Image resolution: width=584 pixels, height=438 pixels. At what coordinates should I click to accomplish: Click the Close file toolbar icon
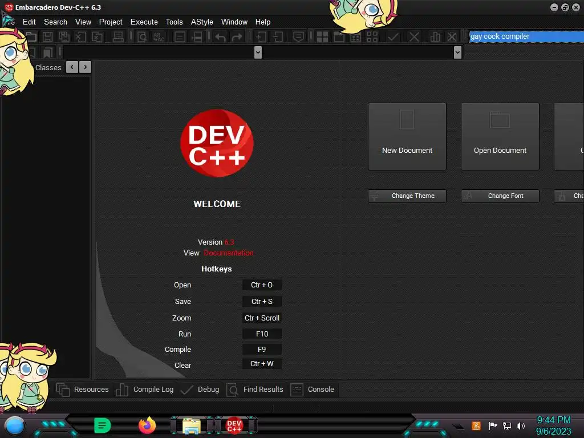tap(80, 36)
